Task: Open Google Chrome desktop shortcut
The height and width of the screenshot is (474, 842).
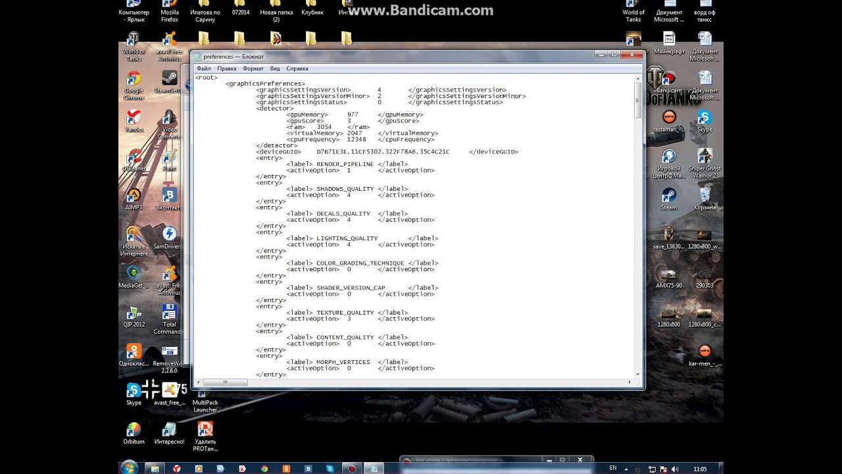Action: (x=134, y=86)
